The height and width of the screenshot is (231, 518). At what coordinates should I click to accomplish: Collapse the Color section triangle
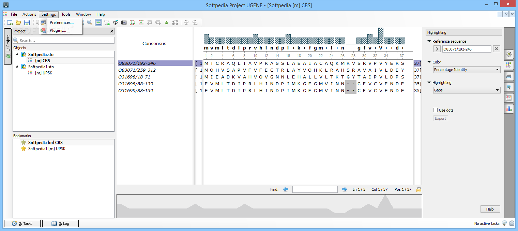429,62
